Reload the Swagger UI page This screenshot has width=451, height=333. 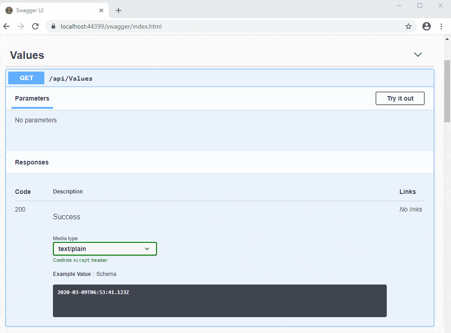click(35, 26)
